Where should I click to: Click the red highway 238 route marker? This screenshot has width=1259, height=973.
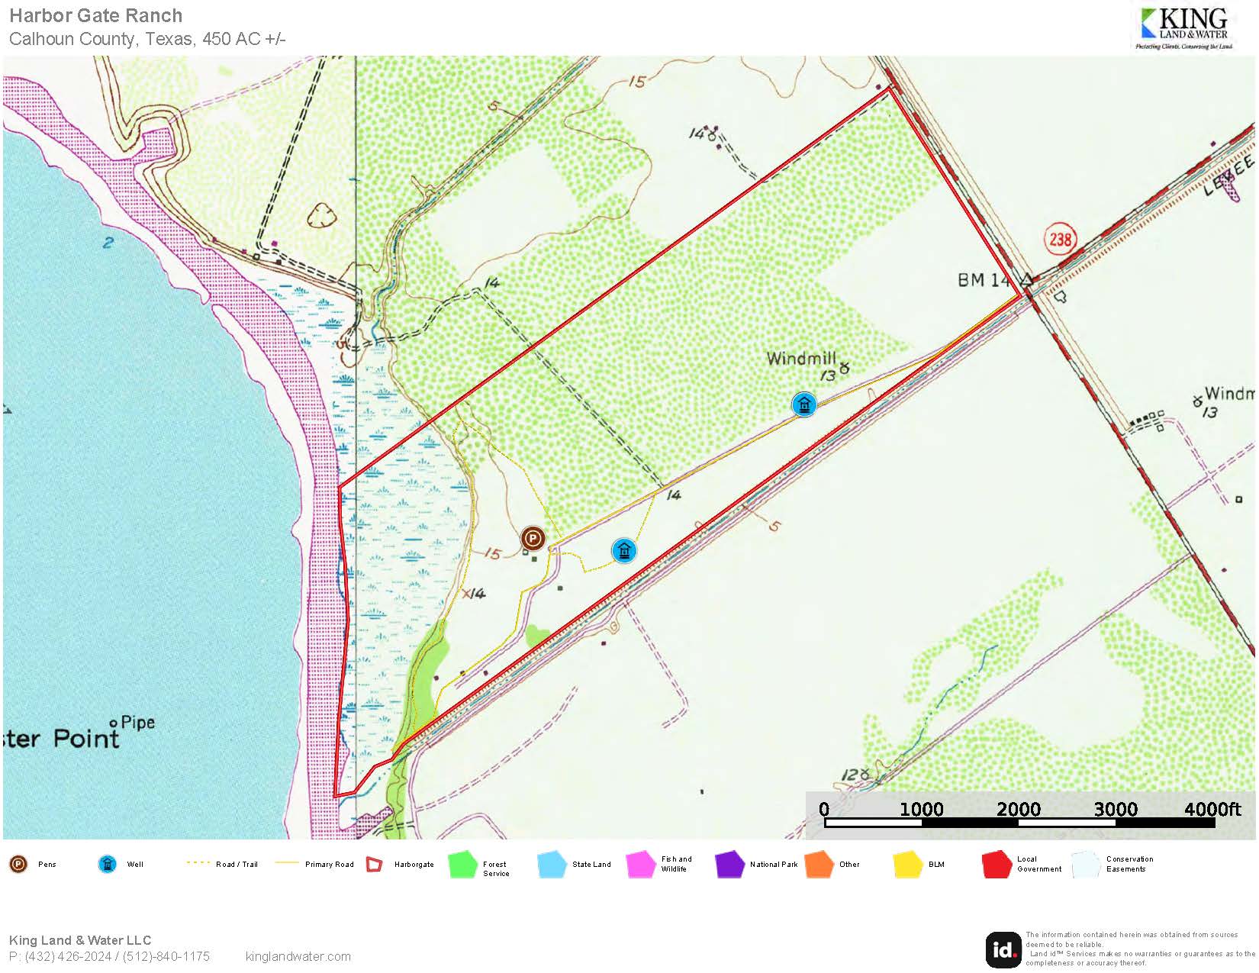point(1060,240)
